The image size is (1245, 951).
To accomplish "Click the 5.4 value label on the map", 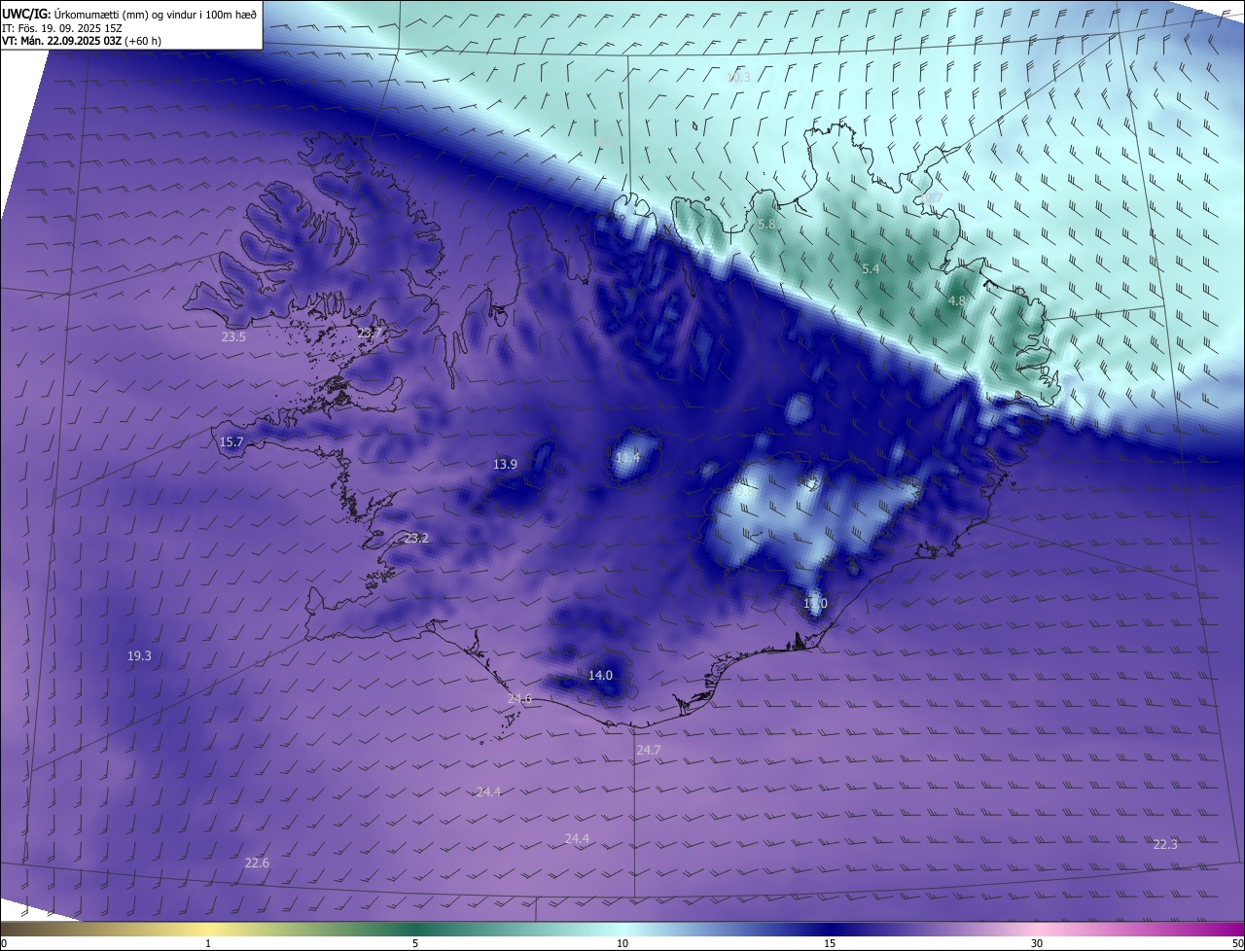I will coord(871,268).
